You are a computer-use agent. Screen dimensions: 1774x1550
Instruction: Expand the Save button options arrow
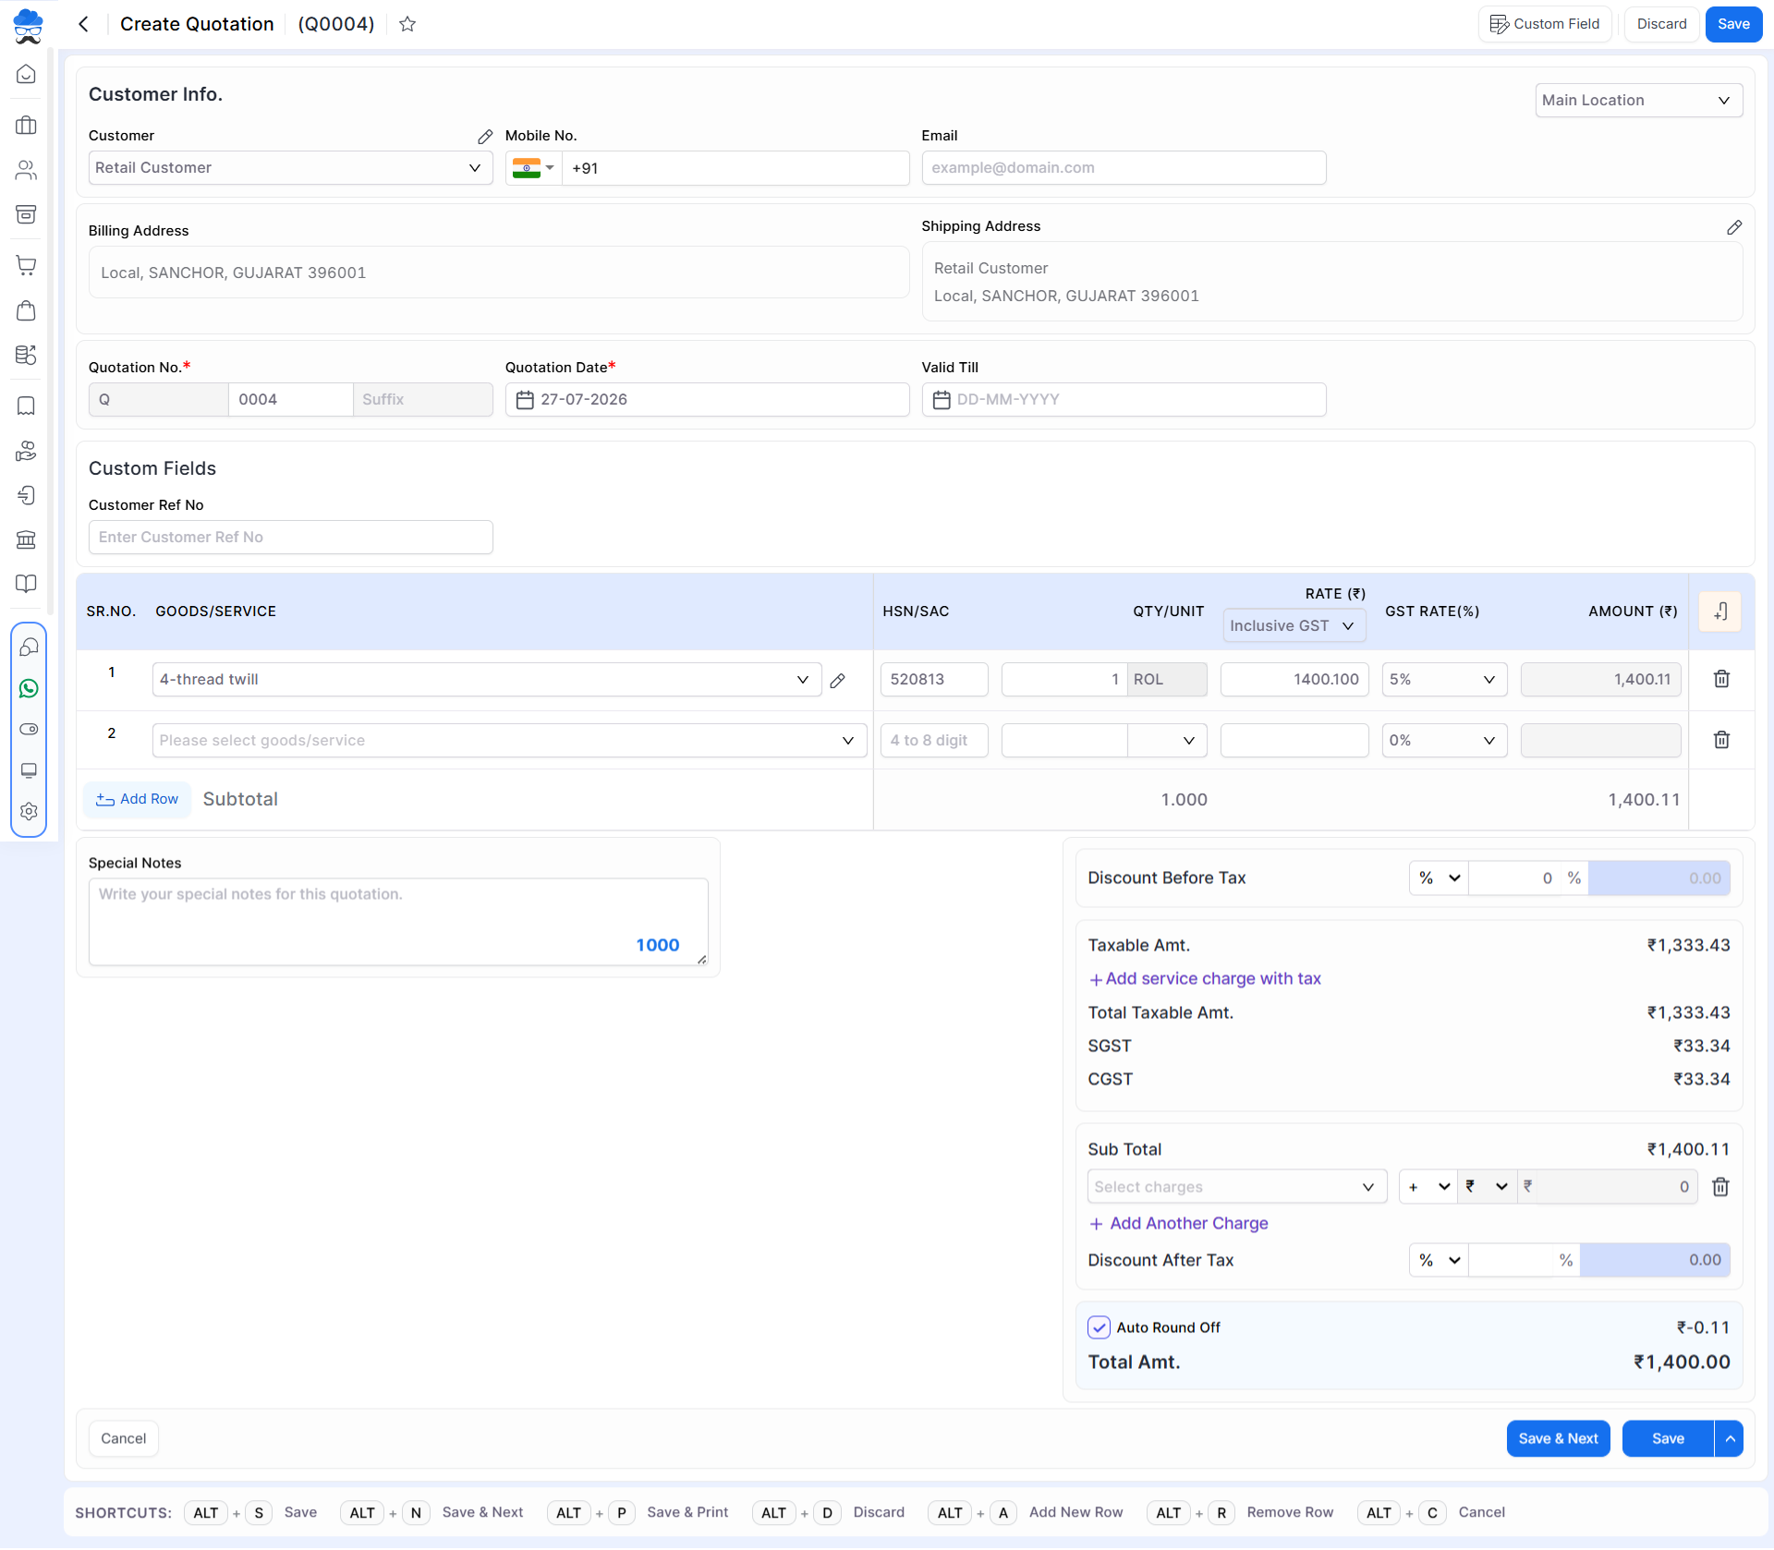pyautogui.click(x=1730, y=1439)
